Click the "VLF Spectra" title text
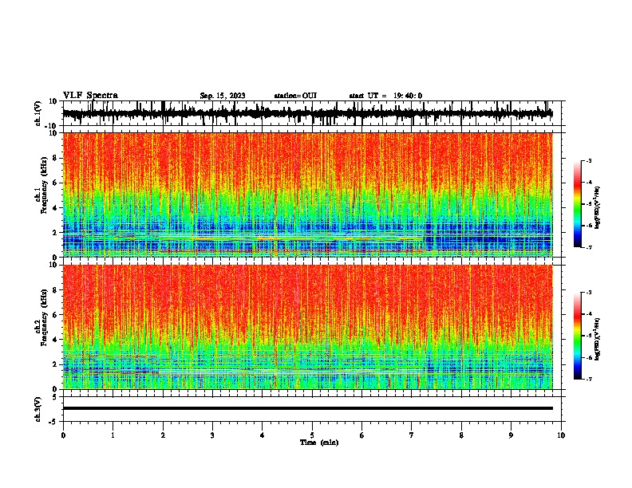The height and width of the screenshot is (488, 632). (90, 96)
